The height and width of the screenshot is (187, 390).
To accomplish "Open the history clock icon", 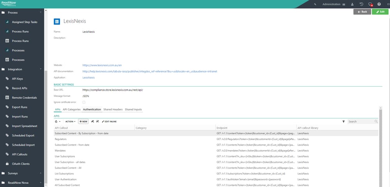I will [x=362, y=4].
